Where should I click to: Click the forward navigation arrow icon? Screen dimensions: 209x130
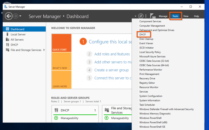16,16
